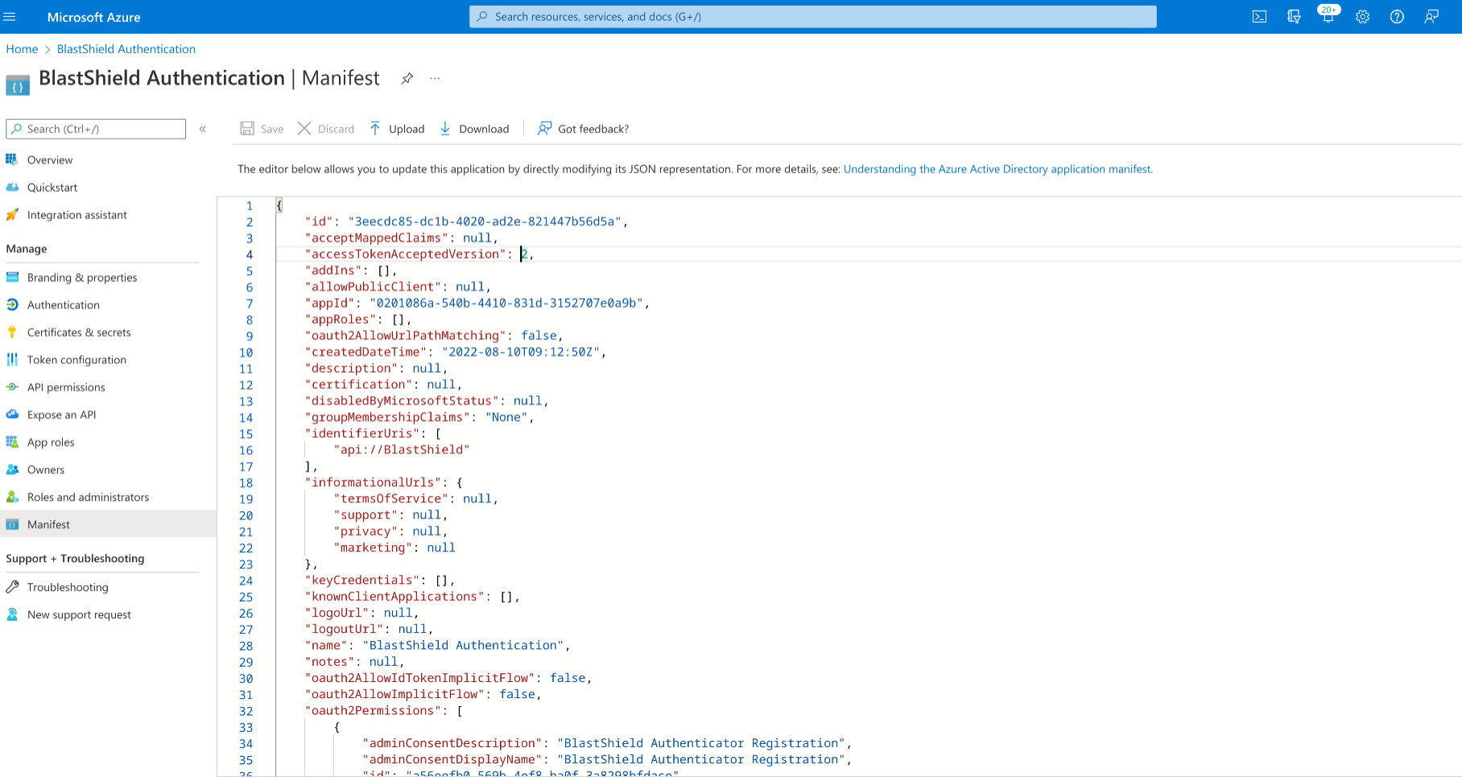The image size is (1462, 777).
Task: Open the Cloud Shell terminal
Action: coord(1258,16)
